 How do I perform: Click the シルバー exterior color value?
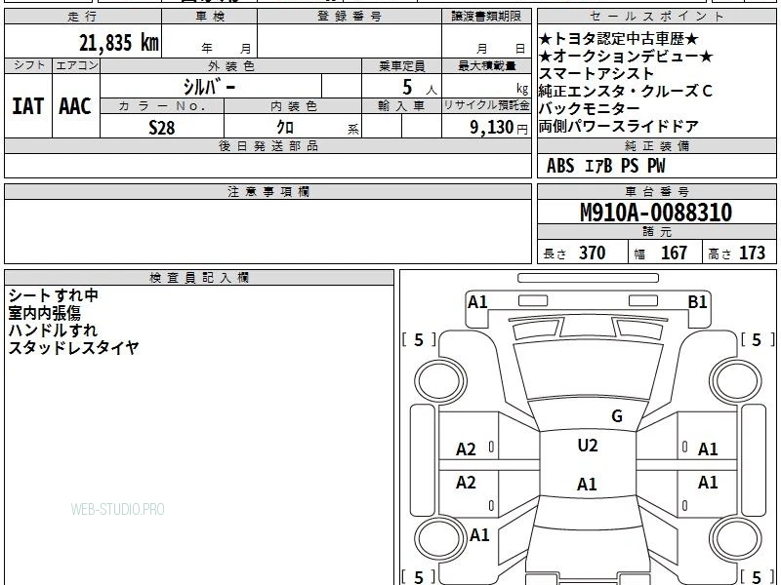[x=210, y=87]
